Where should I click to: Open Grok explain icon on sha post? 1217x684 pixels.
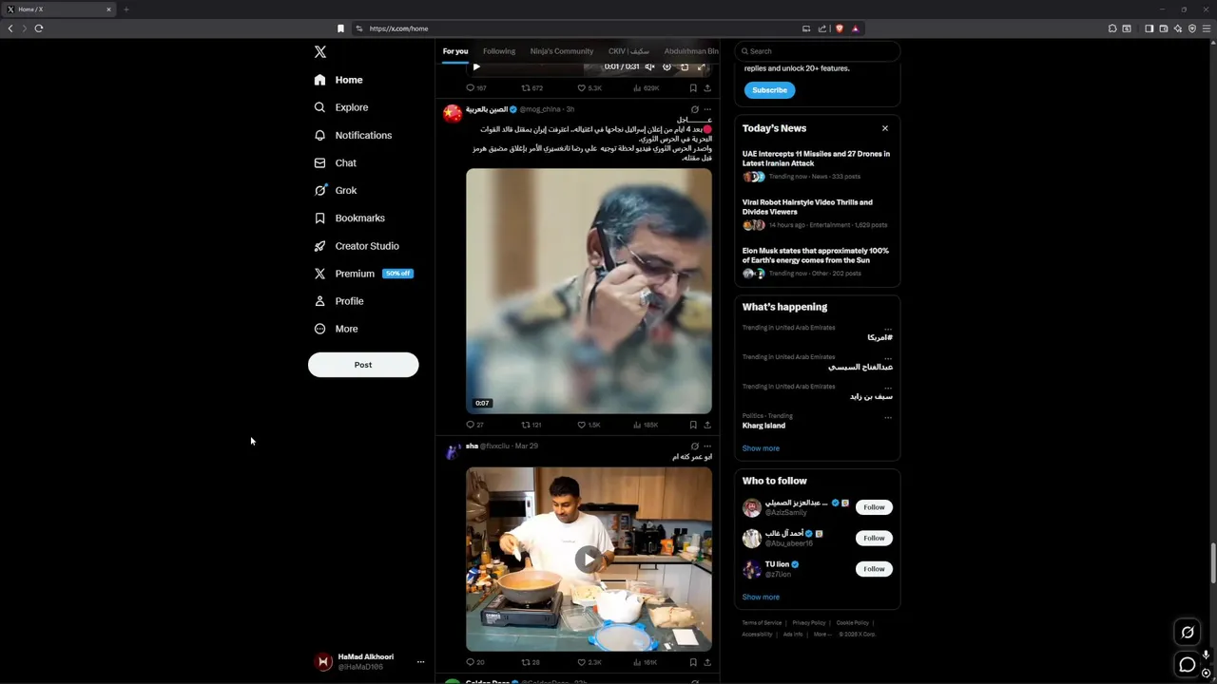coord(694,446)
